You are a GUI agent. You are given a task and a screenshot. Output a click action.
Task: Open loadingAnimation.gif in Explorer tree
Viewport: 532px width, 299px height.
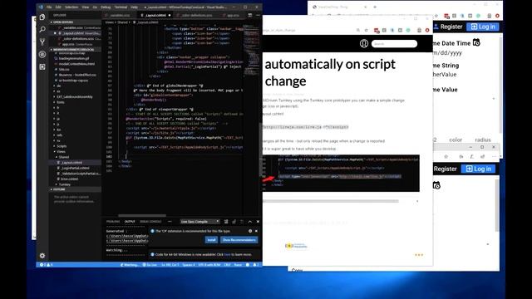point(74,58)
